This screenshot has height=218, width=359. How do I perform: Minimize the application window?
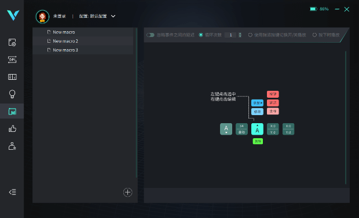pyautogui.click(x=337, y=9)
